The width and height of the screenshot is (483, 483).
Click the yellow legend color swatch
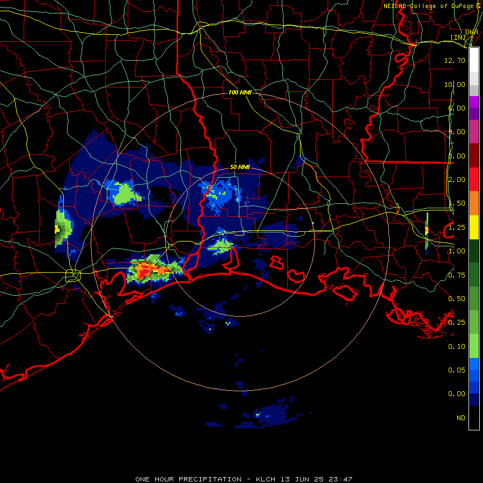(x=474, y=228)
